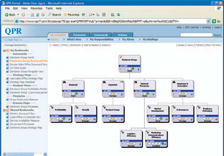
Task: Click the Home icon in the browser toolbar
Action: point(43,15)
